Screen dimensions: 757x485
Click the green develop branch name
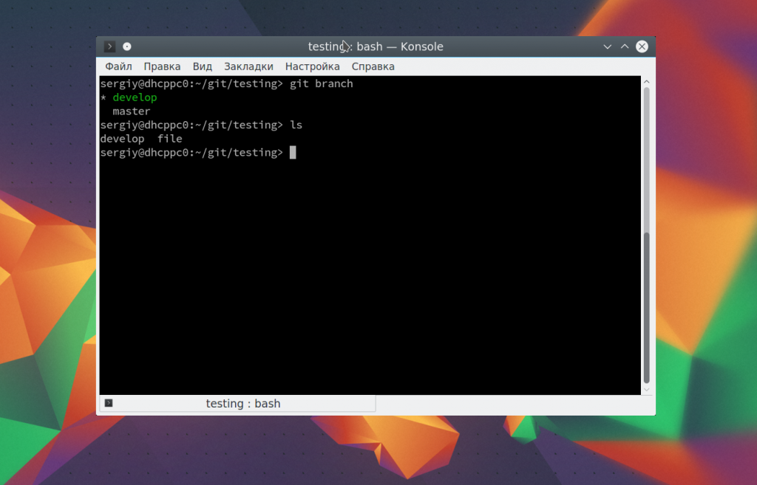point(135,97)
